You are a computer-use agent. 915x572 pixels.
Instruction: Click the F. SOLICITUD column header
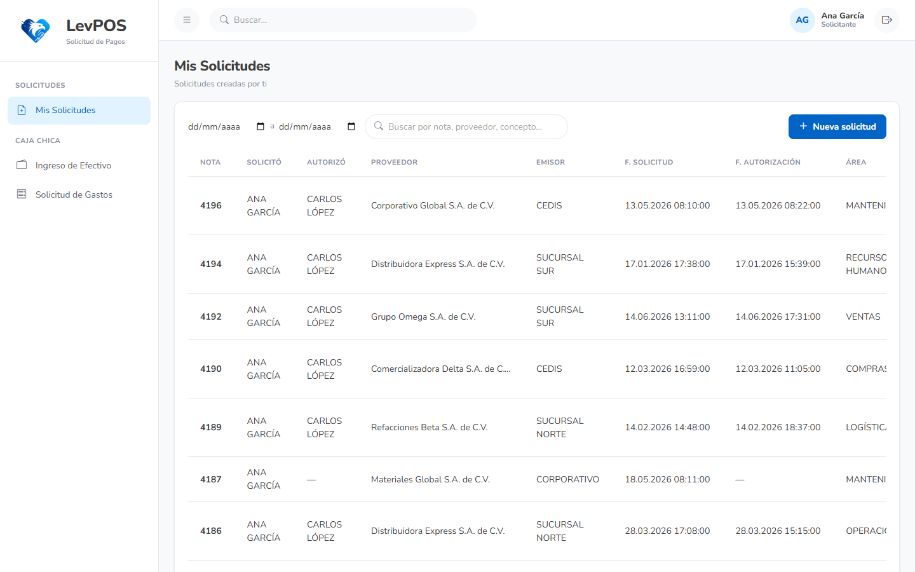(649, 162)
